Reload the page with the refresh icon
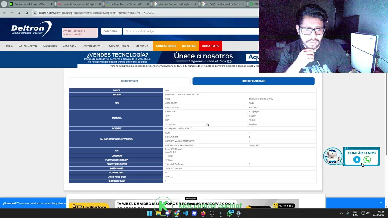The width and height of the screenshot is (388, 218). click(x=19, y=13)
